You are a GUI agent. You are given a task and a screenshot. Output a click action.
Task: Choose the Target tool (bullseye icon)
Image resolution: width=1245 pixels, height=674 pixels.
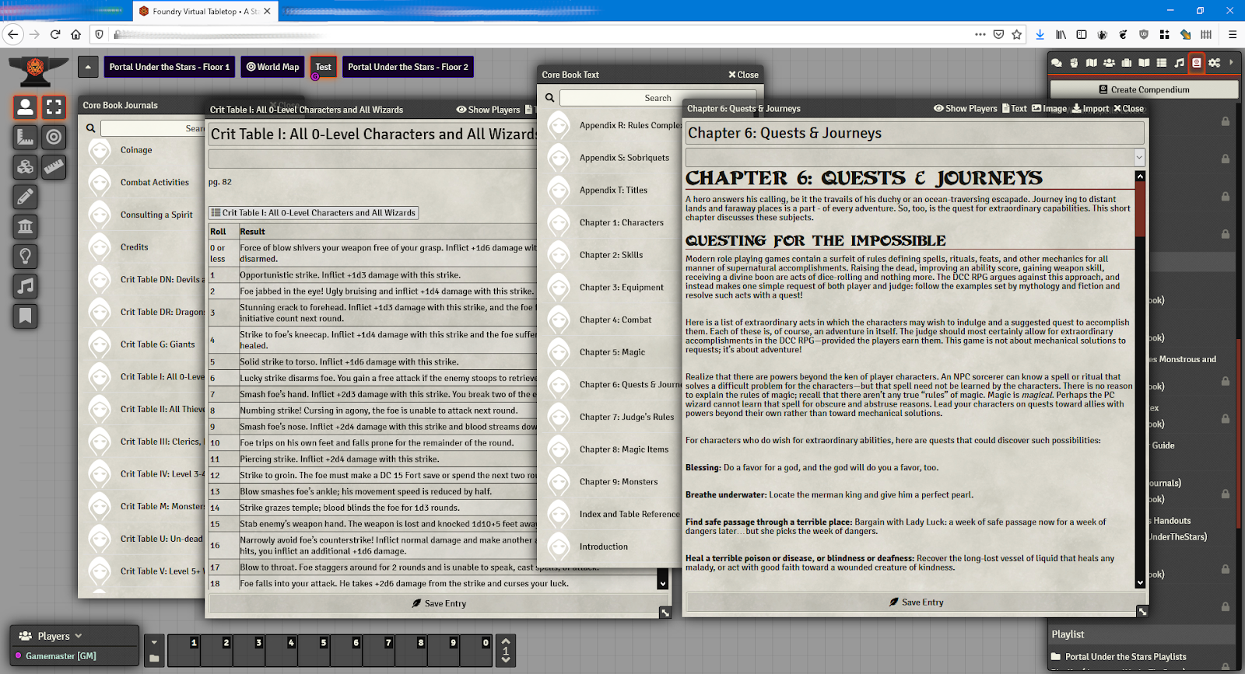click(x=54, y=138)
